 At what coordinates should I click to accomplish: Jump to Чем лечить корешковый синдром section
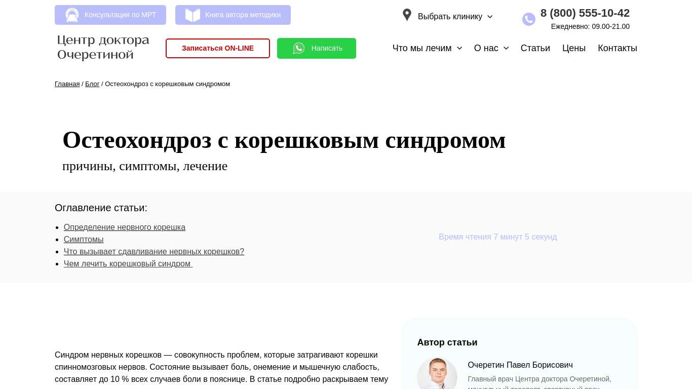pos(128,264)
